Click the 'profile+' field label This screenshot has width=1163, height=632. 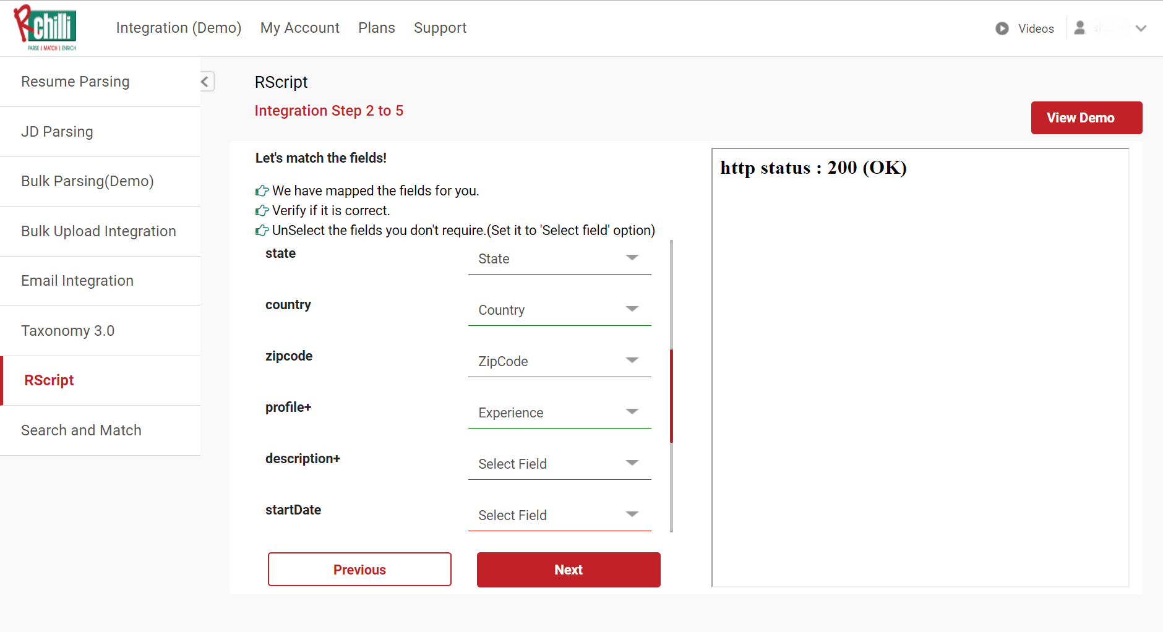pyautogui.click(x=288, y=408)
